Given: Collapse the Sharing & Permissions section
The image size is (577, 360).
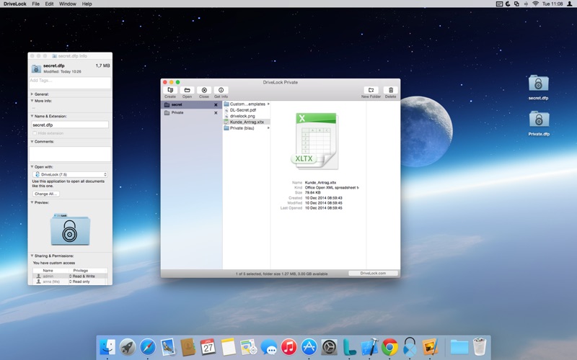Looking at the screenshot, I should click(32, 256).
